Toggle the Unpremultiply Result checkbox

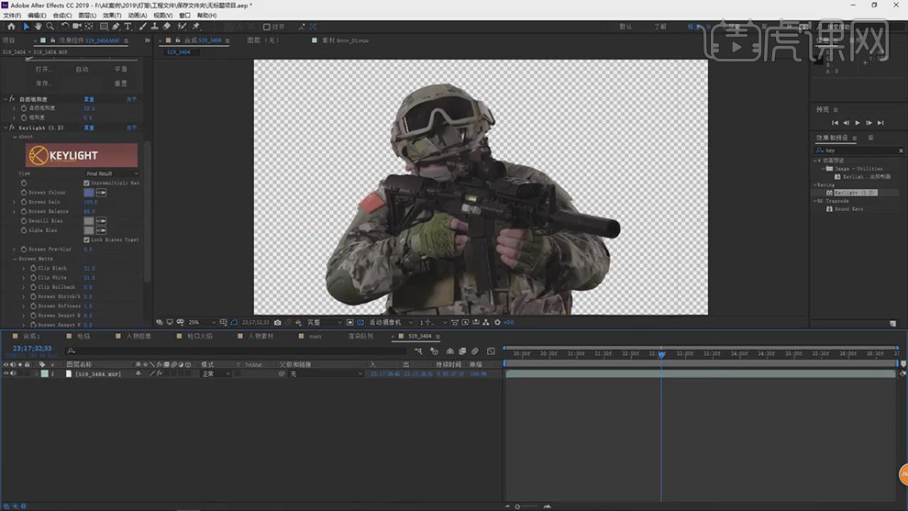pos(87,183)
